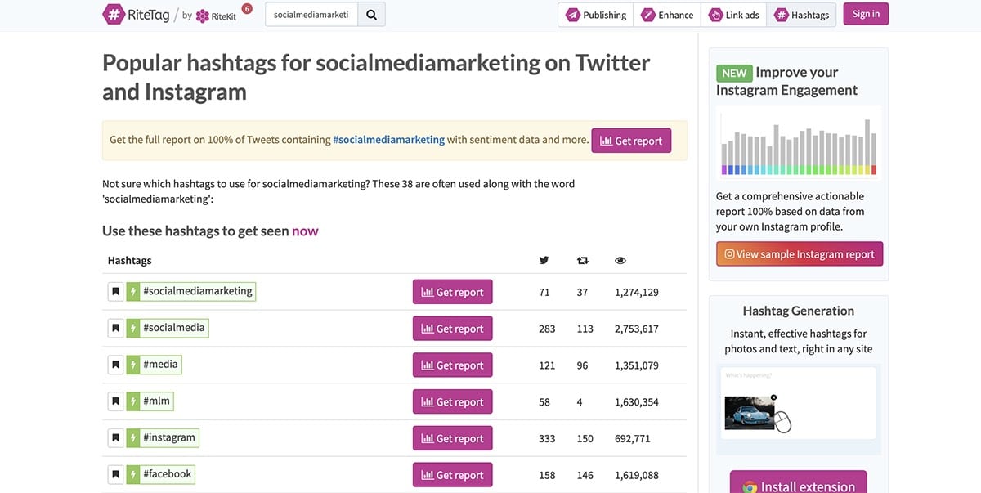Click the lightning icon beside #socialmedia
The width and height of the screenshot is (981, 493).
point(133,329)
